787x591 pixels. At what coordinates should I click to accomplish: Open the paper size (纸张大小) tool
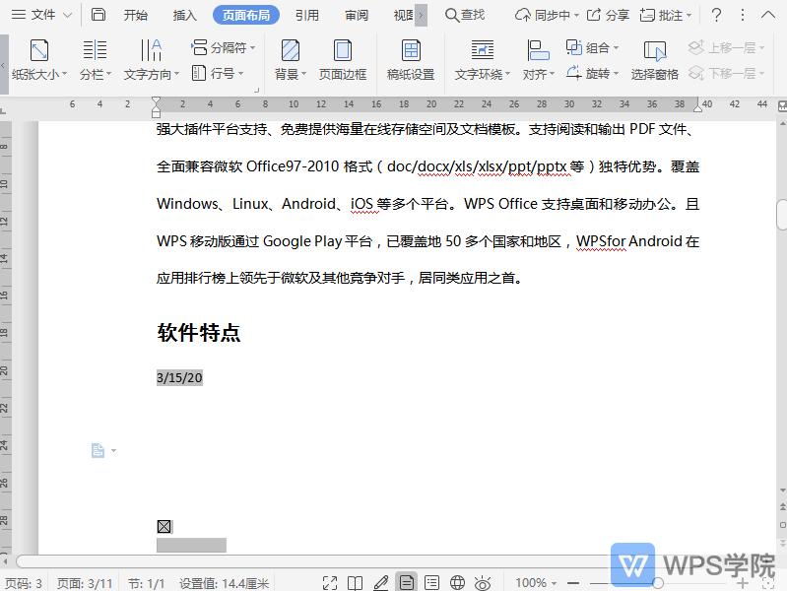coord(39,59)
